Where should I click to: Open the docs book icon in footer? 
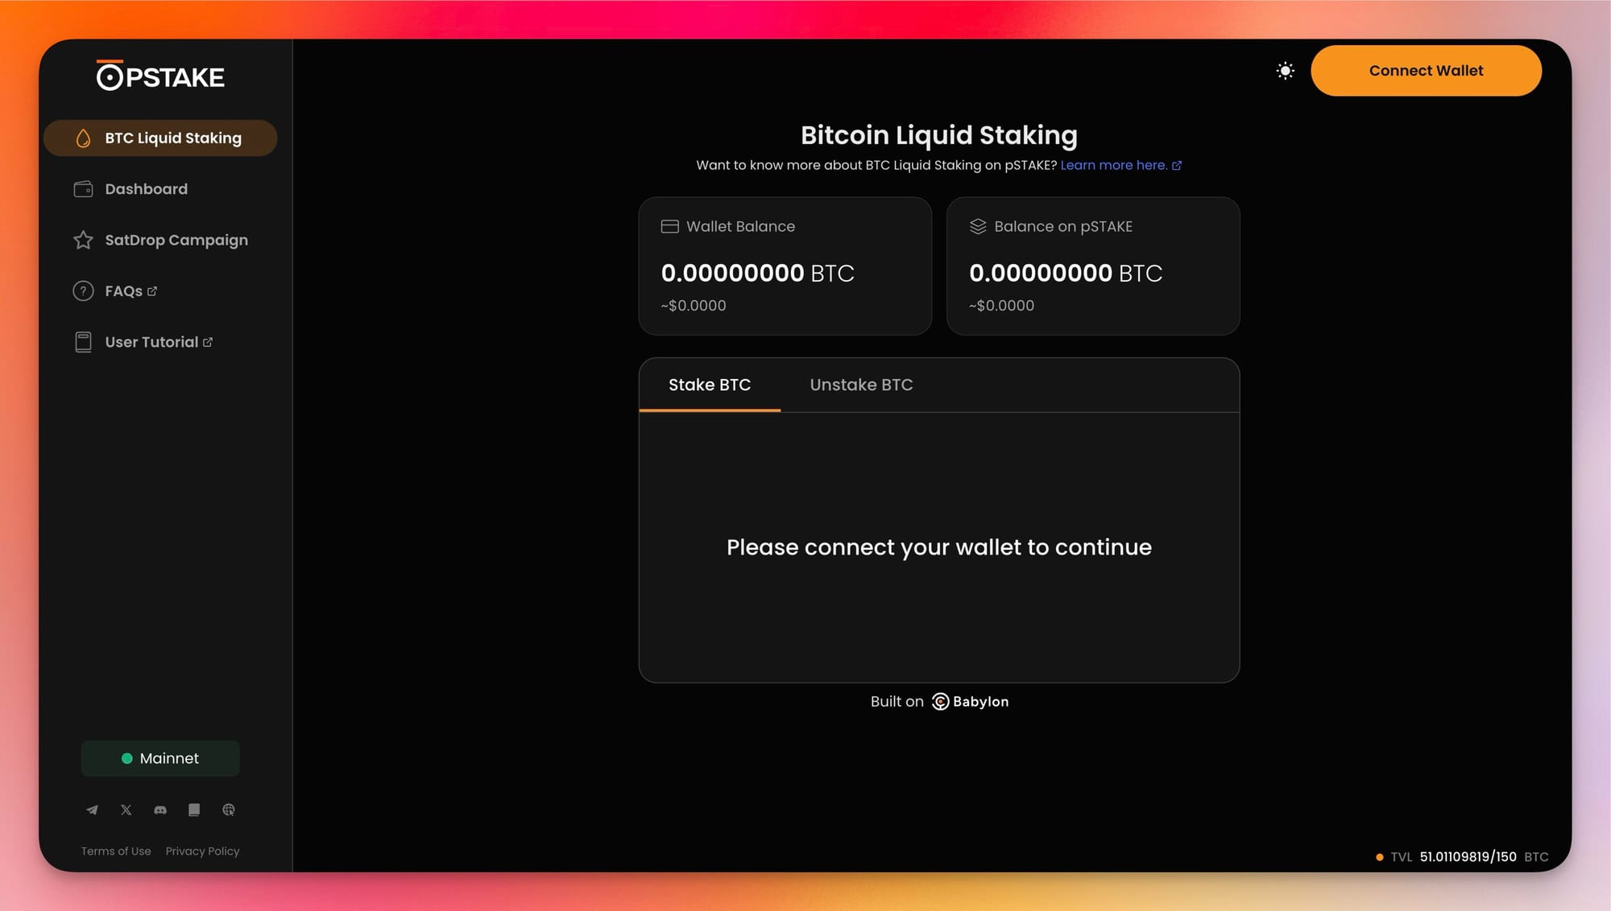194,810
